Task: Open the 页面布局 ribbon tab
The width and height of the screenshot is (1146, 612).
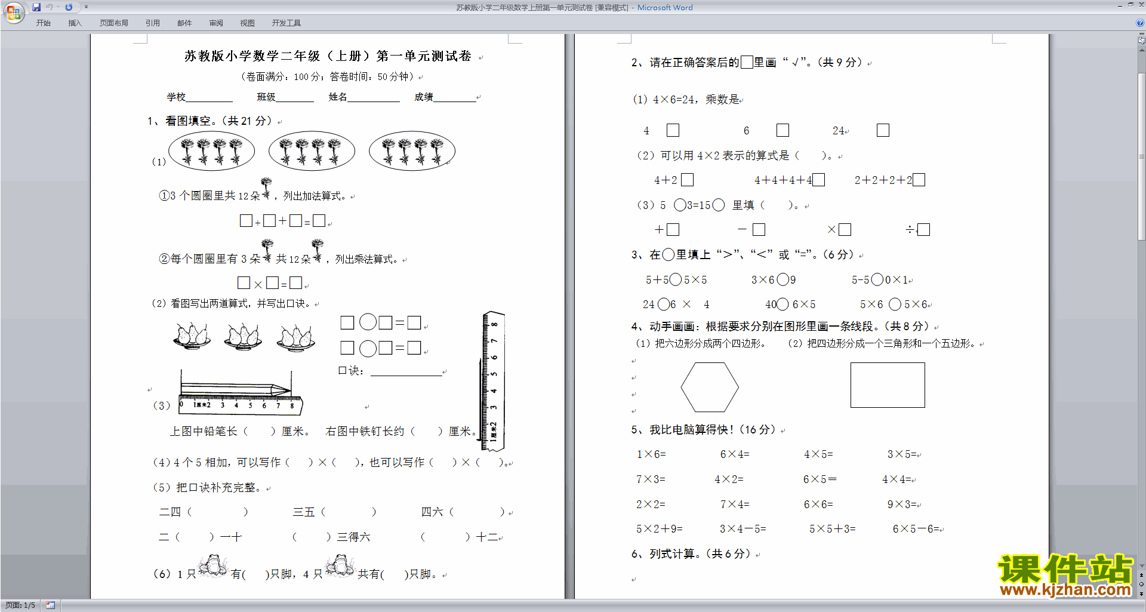Action: [114, 23]
